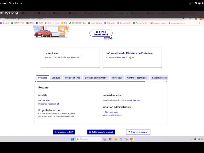204x153 pixels.
Task: Open the active Chrome profile taskbar icon
Action: point(132,139)
